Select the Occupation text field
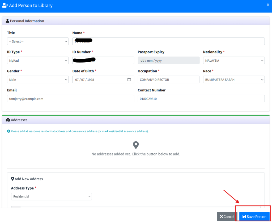The width and height of the screenshot is (272, 223). click(x=169, y=79)
